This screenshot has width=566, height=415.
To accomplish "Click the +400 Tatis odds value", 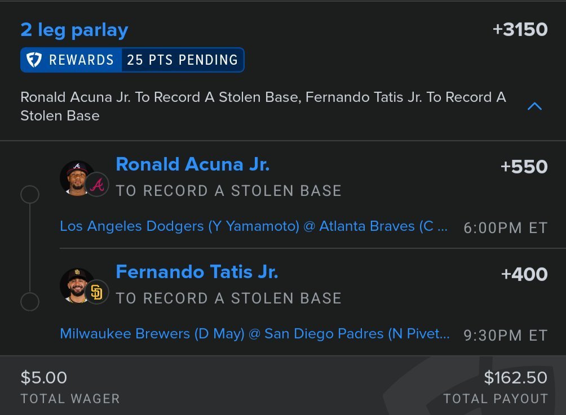I will click(x=524, y=274).
